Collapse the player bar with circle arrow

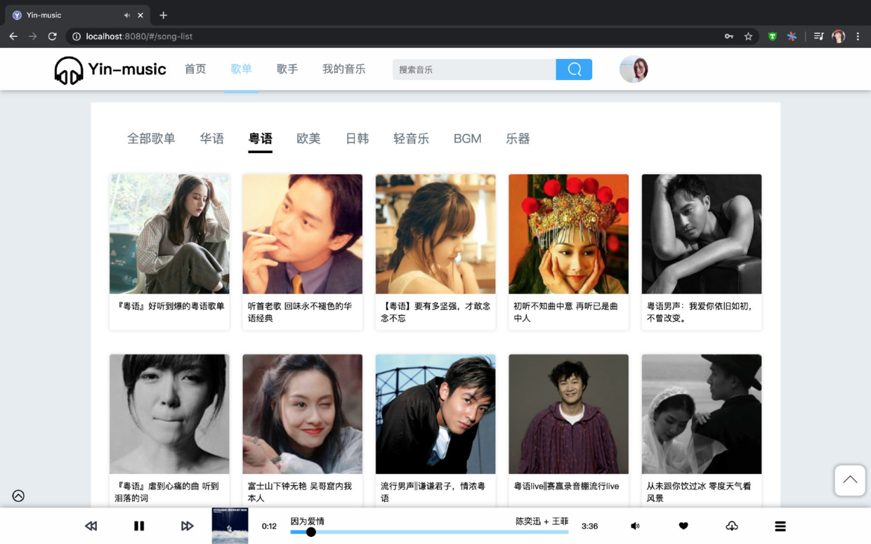(x=18, y=496)
